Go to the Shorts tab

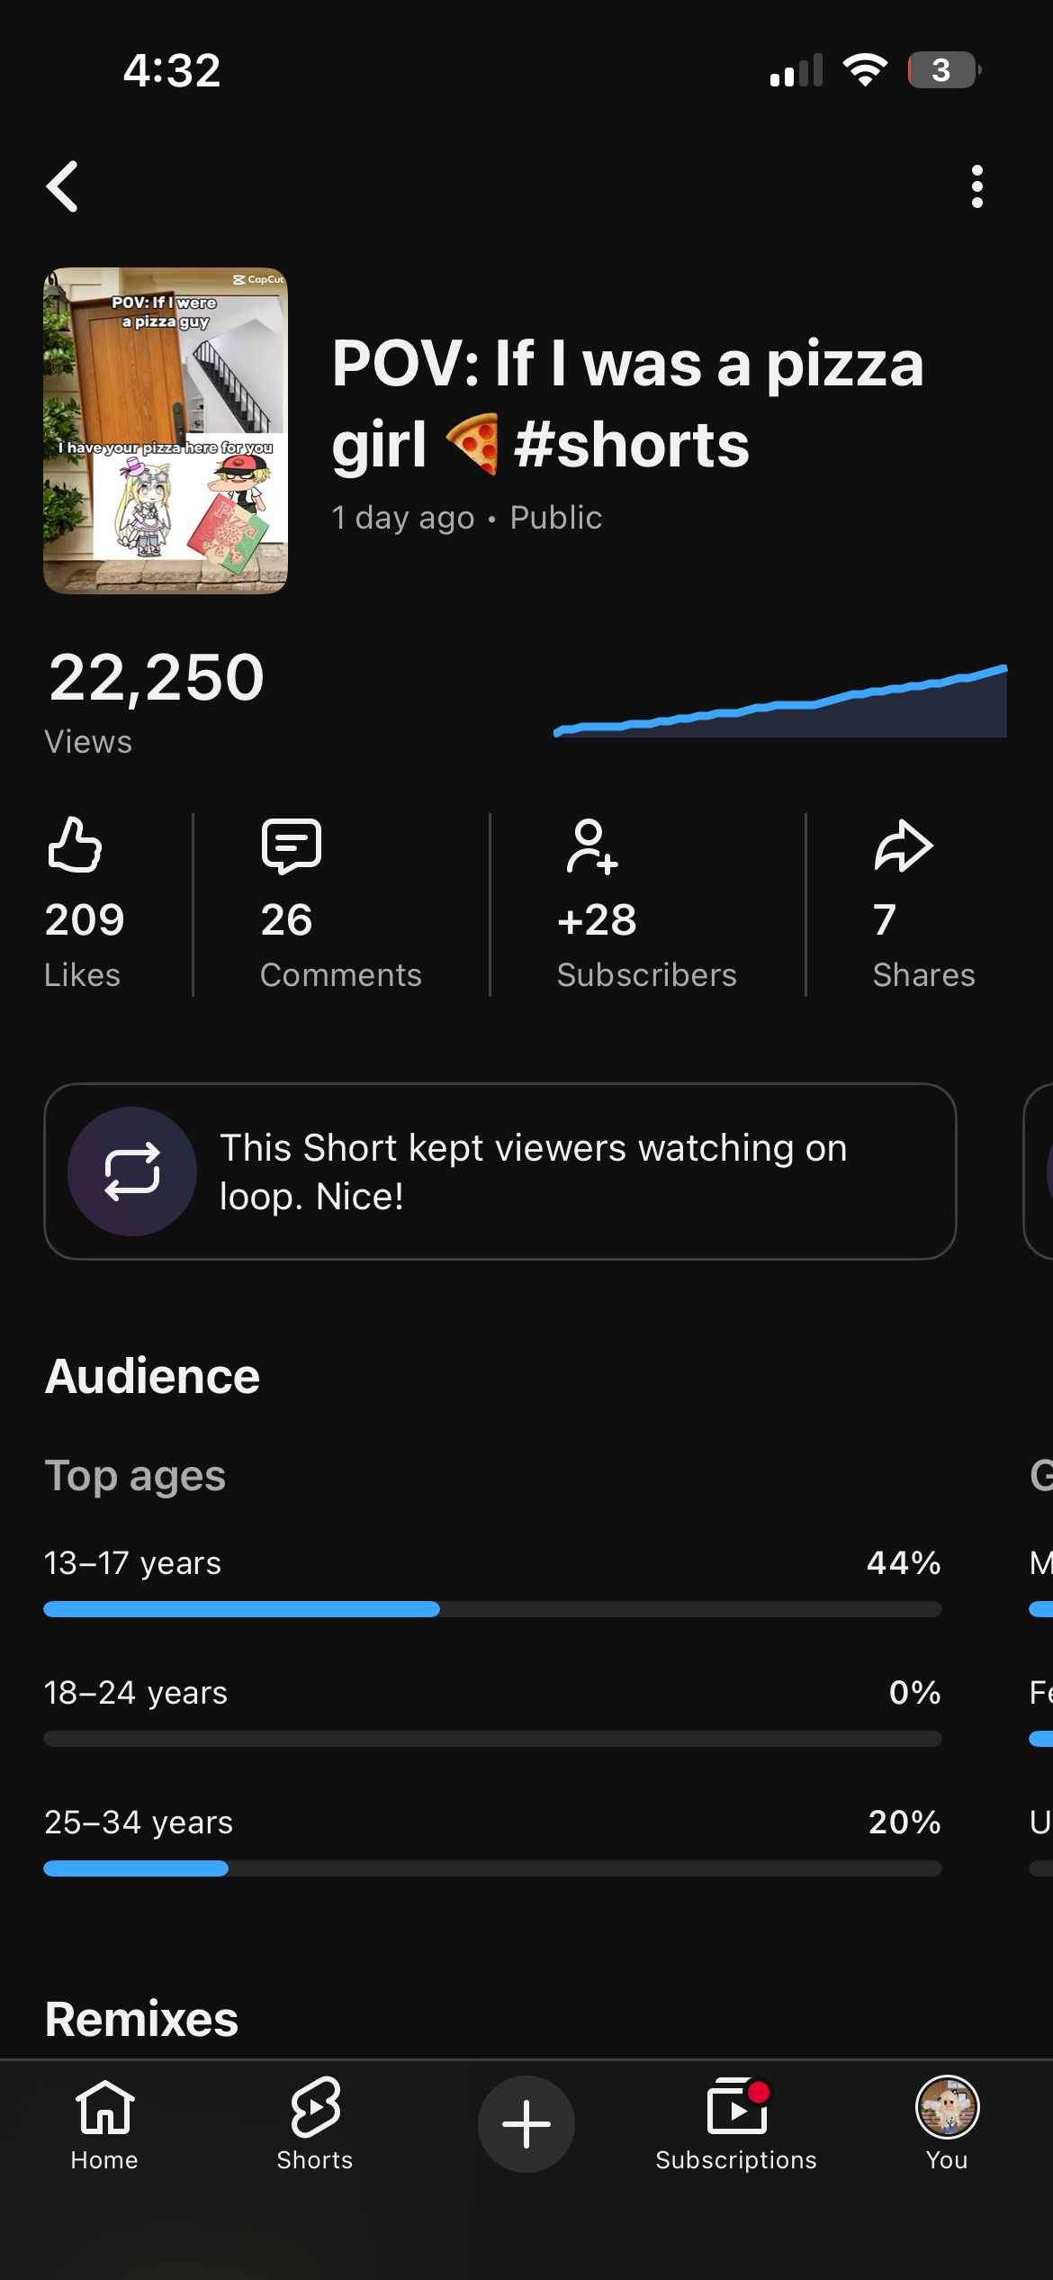click(315, 2123)
